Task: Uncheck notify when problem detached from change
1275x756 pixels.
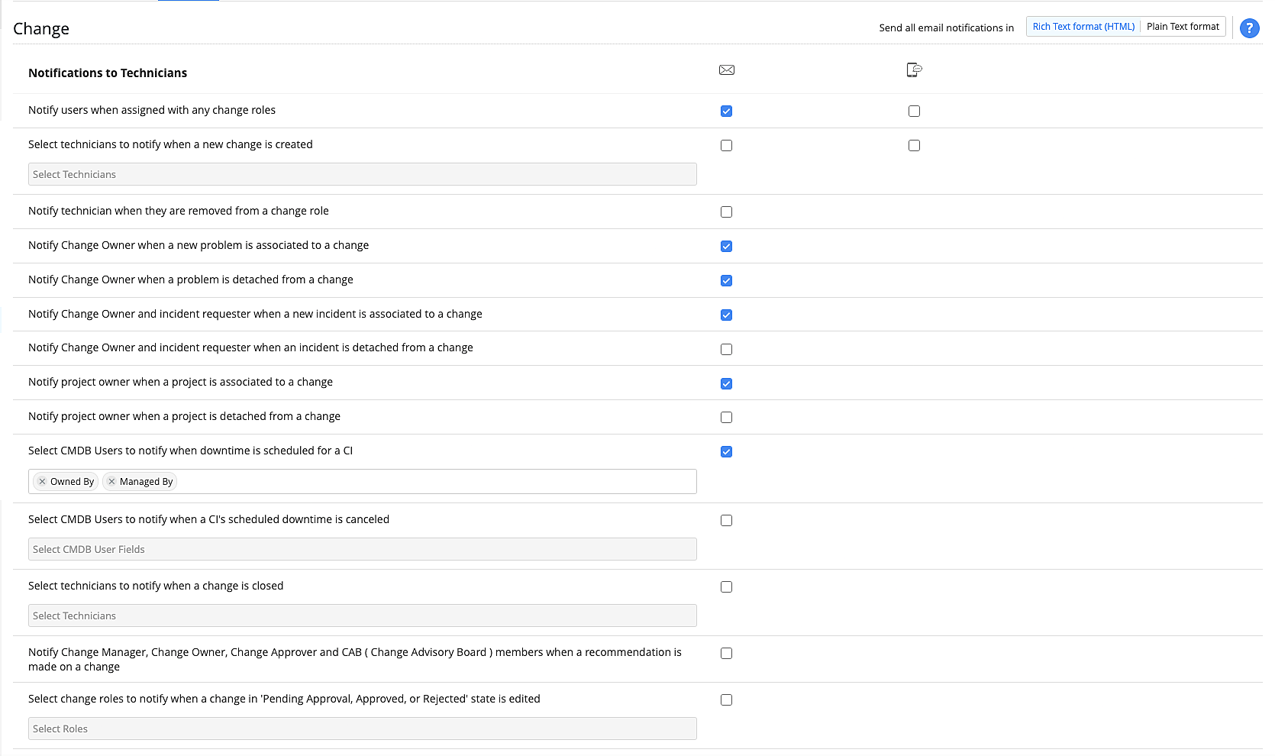Action: tap(726, 281)
